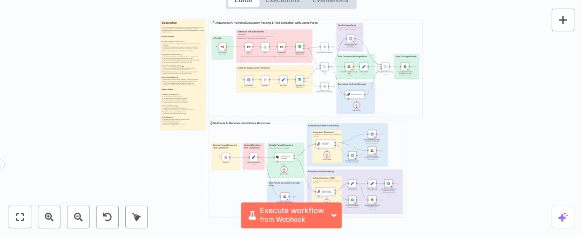Click the Upload node in Send to LlamaParse
This screenshot has width=583, height=237.
[x=350, y=38]
